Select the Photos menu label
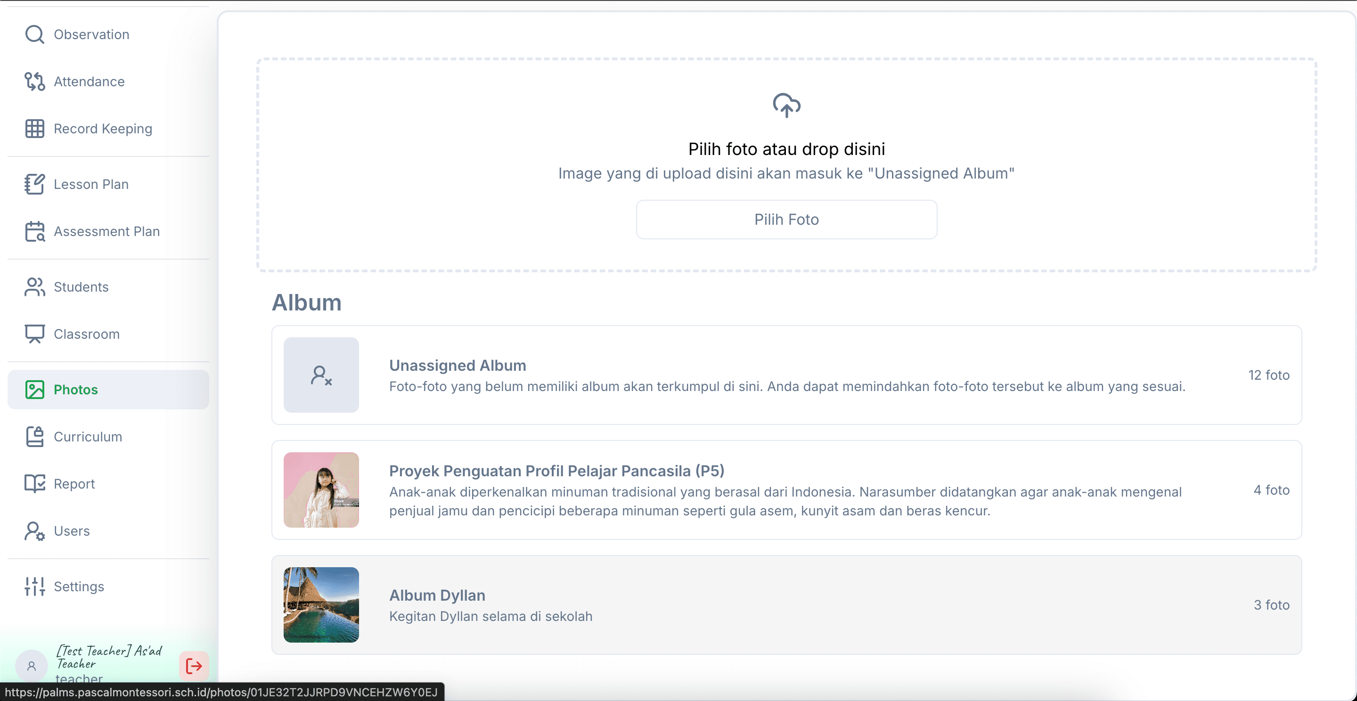The width and height of the screenshot is (1357, 701). click(76, 390)
